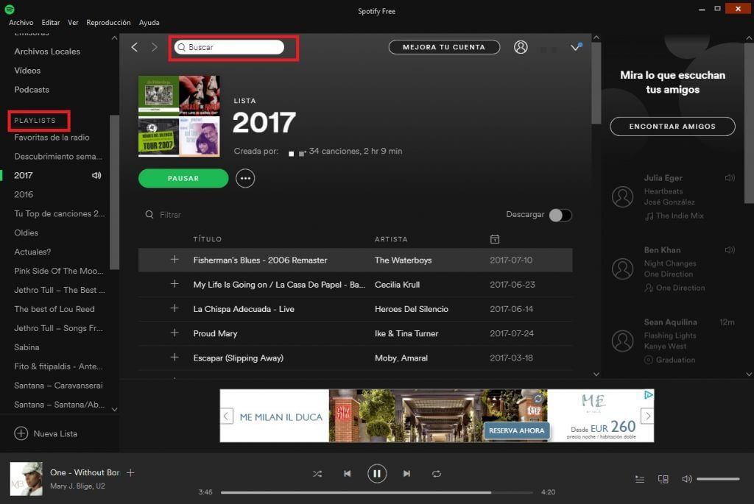This screenshot has width=754, height=504.
Task: Click the Filtrar filter field
Action: 171,215
